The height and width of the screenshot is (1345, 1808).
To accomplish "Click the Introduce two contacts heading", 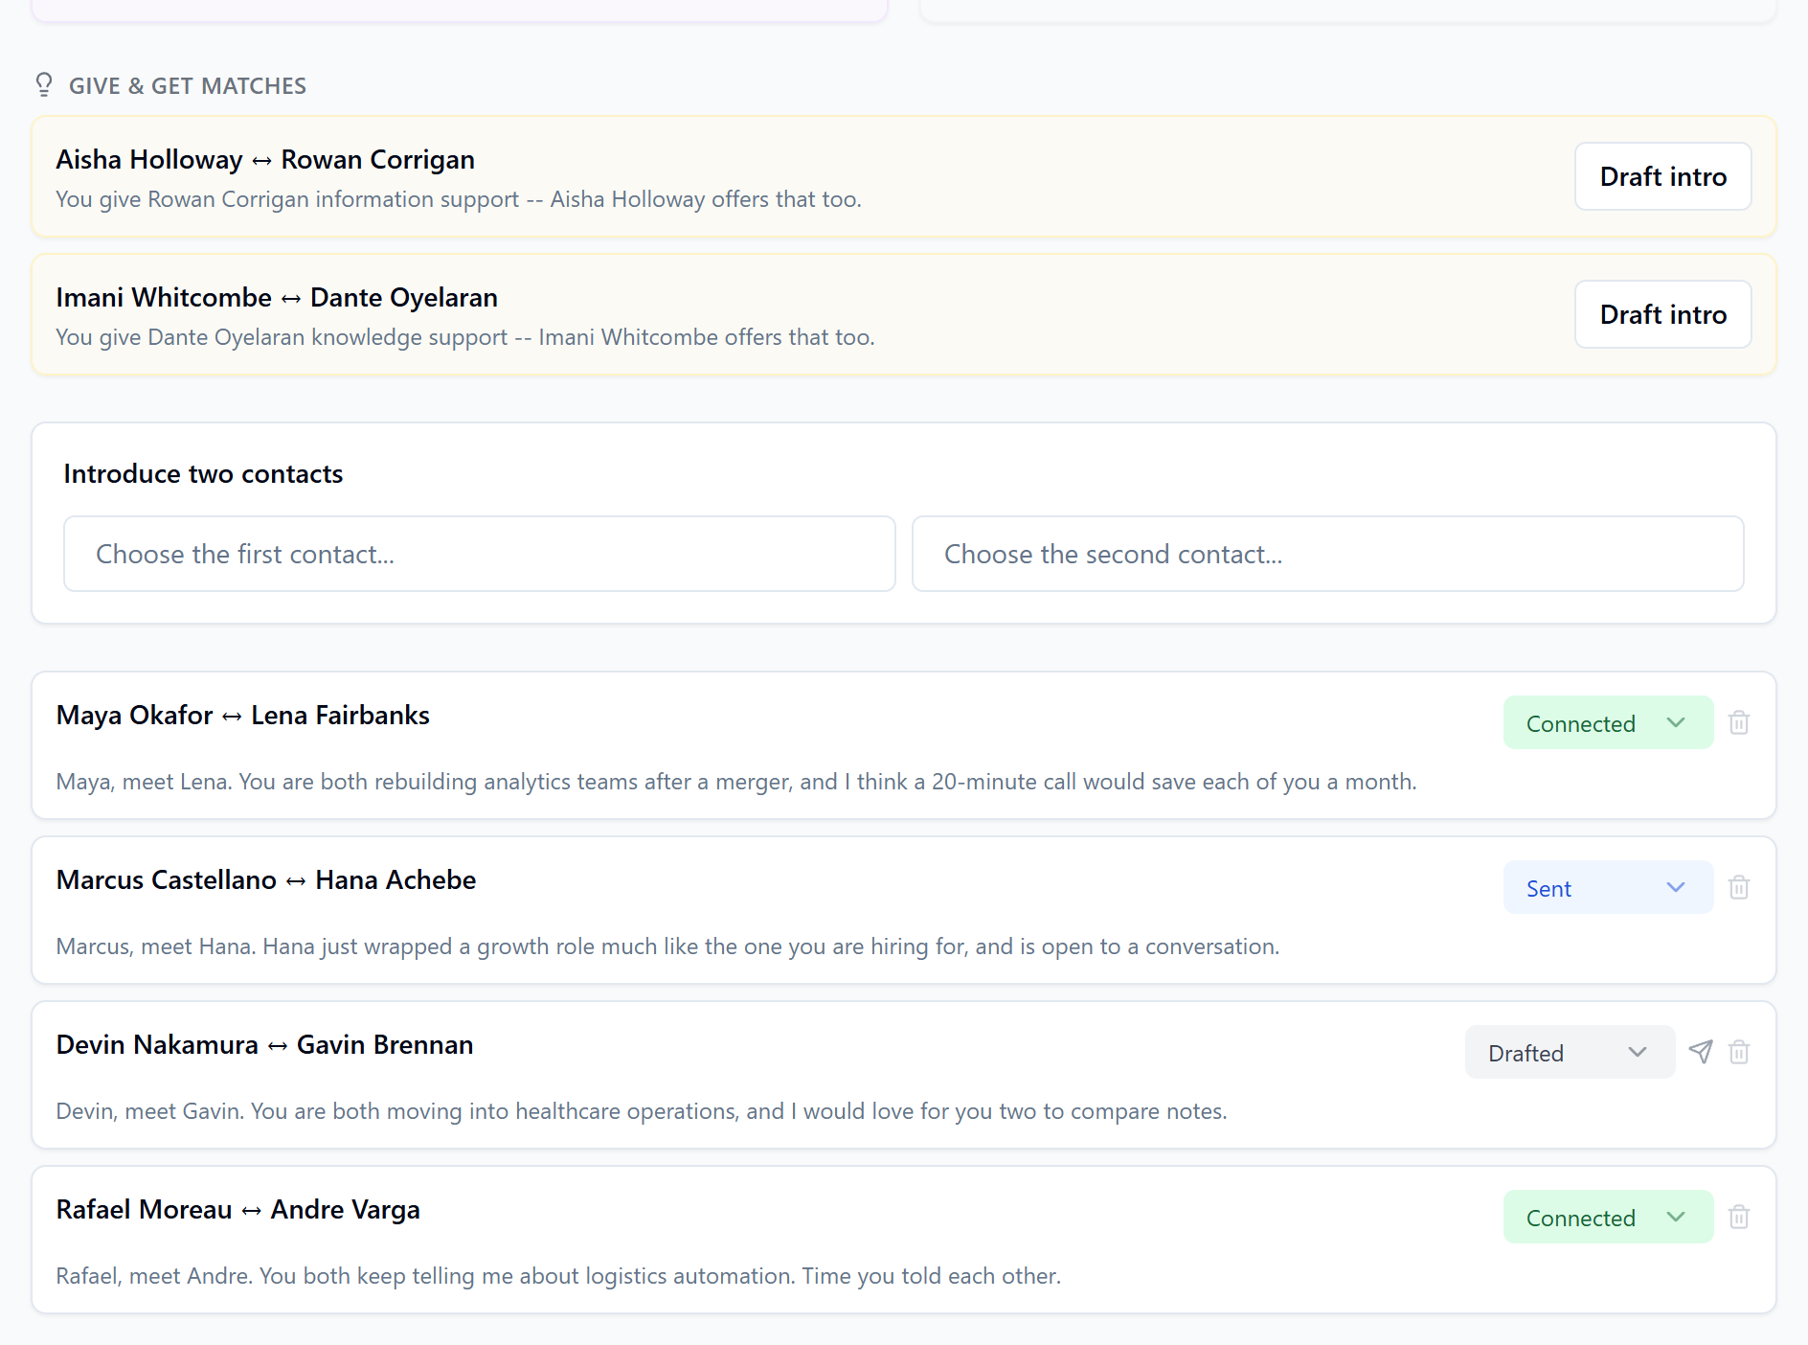I will (203, 474).
